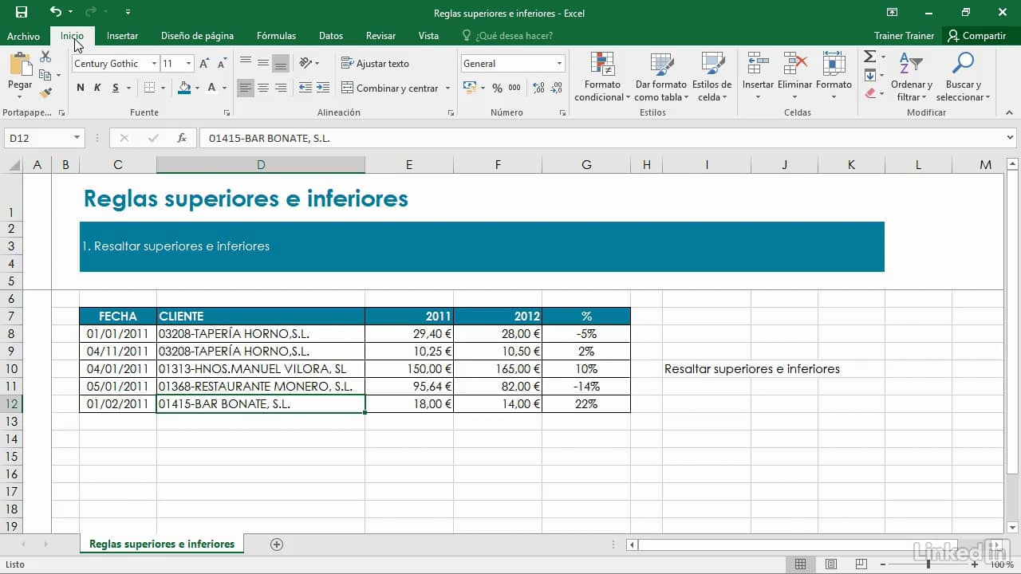Save the workbook from quick access toolbar
Image resolution: width=1021 pixels, height=574 pixels.
tap(22, 12)
